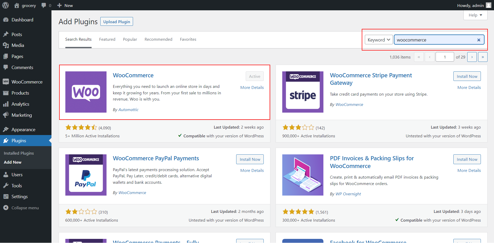Clear the woocommerce search using the X icon
This screenshot has width=494, height=243.
click(x=479, y=40)
